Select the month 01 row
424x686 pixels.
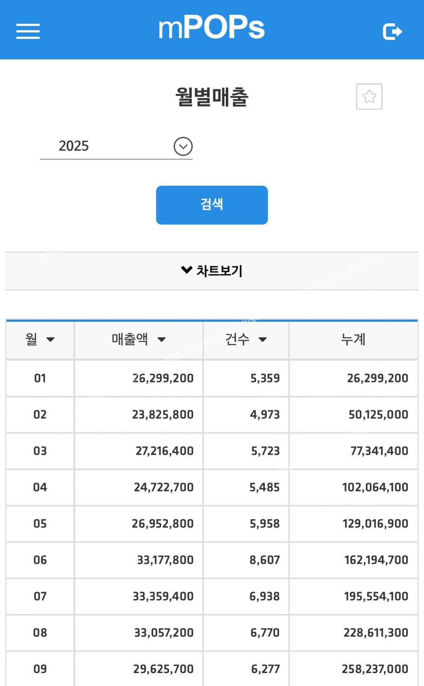pos(40,379)
